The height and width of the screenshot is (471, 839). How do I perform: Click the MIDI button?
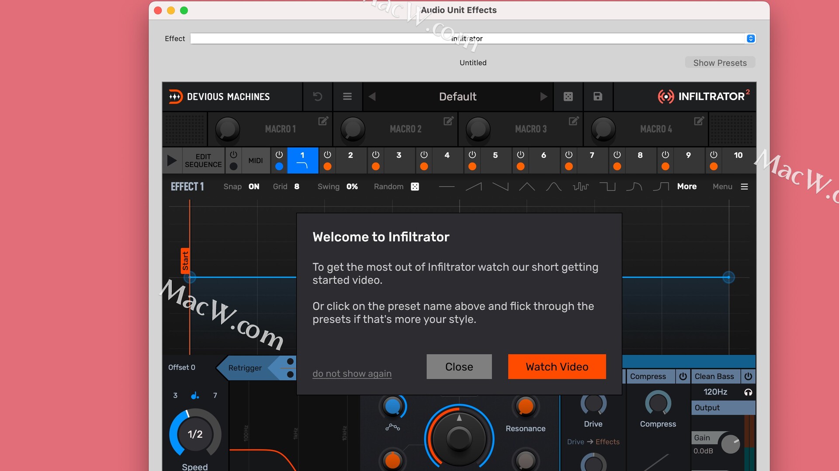click(x=256, y=160)
